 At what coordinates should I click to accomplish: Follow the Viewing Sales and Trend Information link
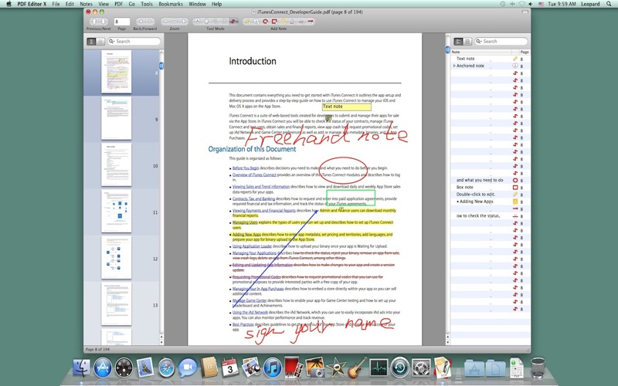click(x=261, y=187)
